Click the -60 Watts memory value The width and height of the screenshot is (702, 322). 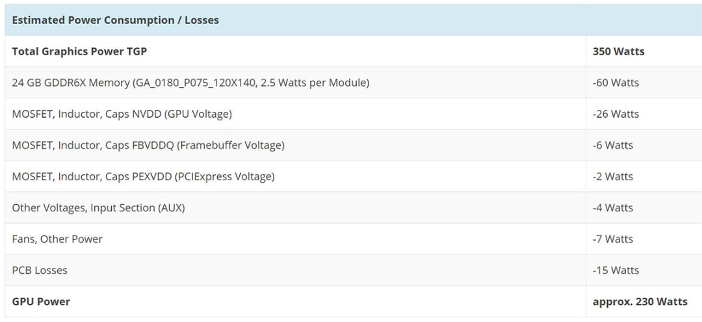(x=616, y=83)
